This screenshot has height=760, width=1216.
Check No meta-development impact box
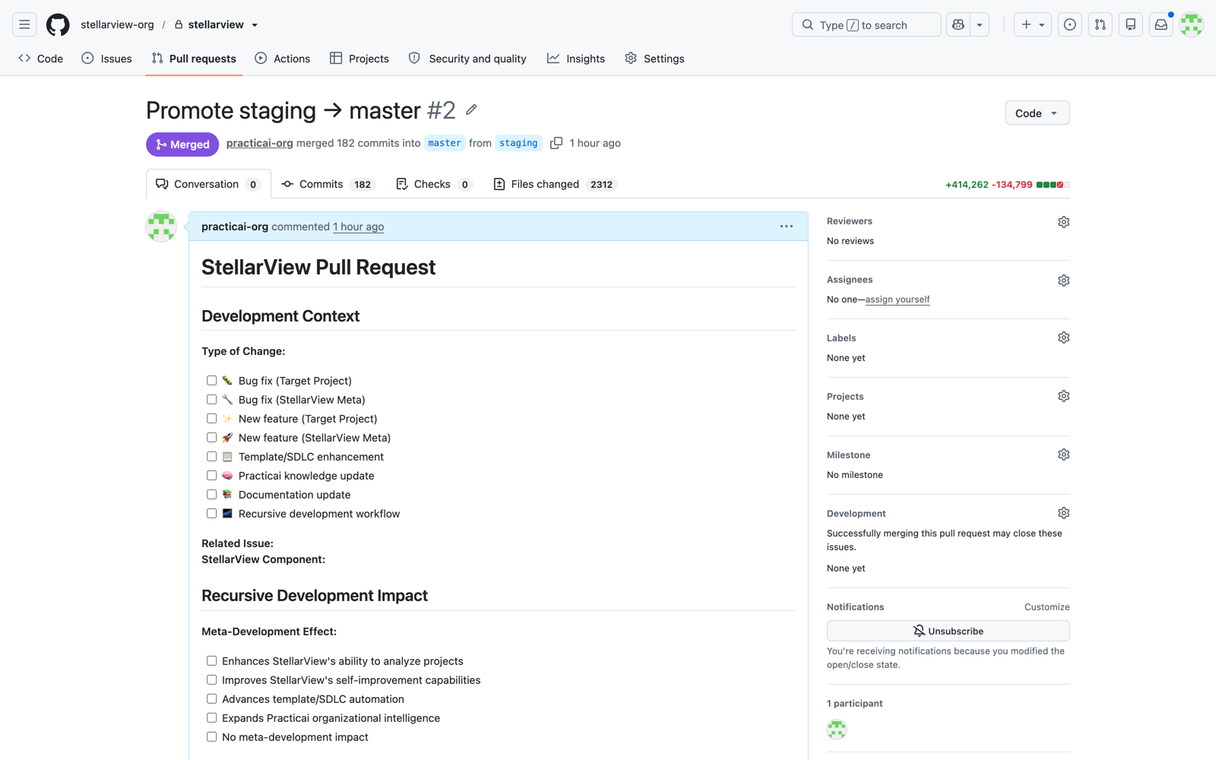[211, 736]
